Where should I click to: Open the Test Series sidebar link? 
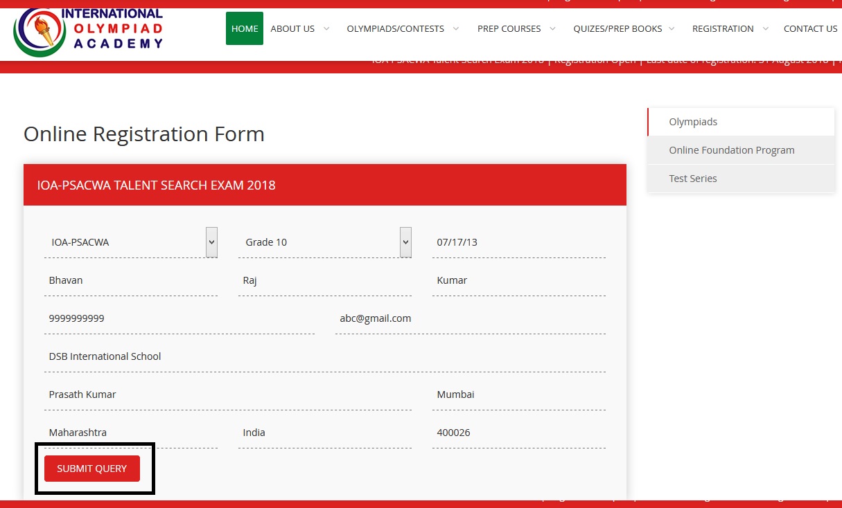pyautogui.click(x=693, y=179)
